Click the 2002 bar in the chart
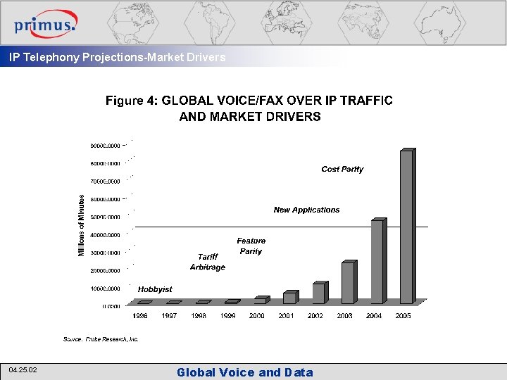507x380 pixels. tap(320, 293)
